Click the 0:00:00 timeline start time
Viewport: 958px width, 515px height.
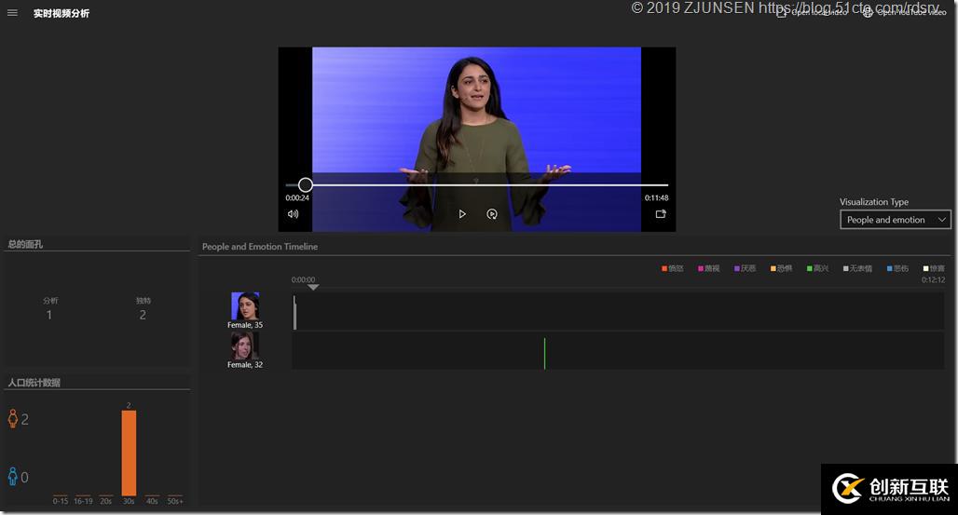click(x=303, y=279)
